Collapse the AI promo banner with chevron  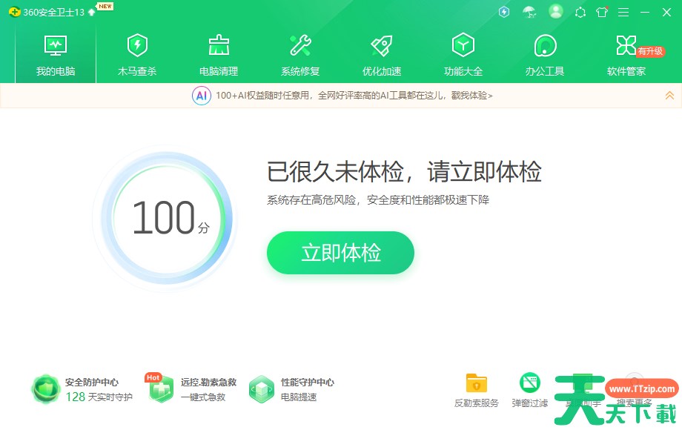pyautogui.click(x=669, y=95)
